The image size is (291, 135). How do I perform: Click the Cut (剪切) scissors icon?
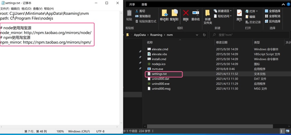pos(137,11)
